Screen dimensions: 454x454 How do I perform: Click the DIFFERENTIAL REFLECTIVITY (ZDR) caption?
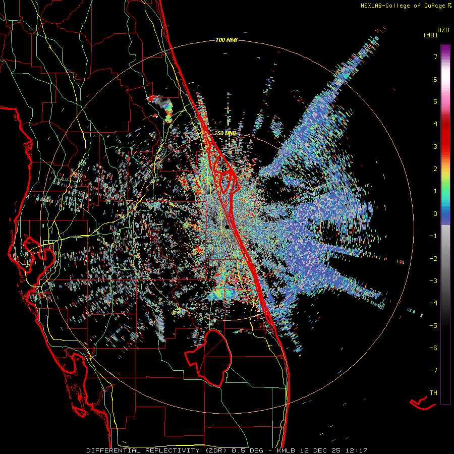coord(157,450)
